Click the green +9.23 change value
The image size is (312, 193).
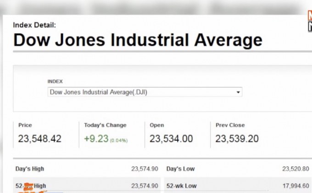pyautogui.click(x=96, y=138)
